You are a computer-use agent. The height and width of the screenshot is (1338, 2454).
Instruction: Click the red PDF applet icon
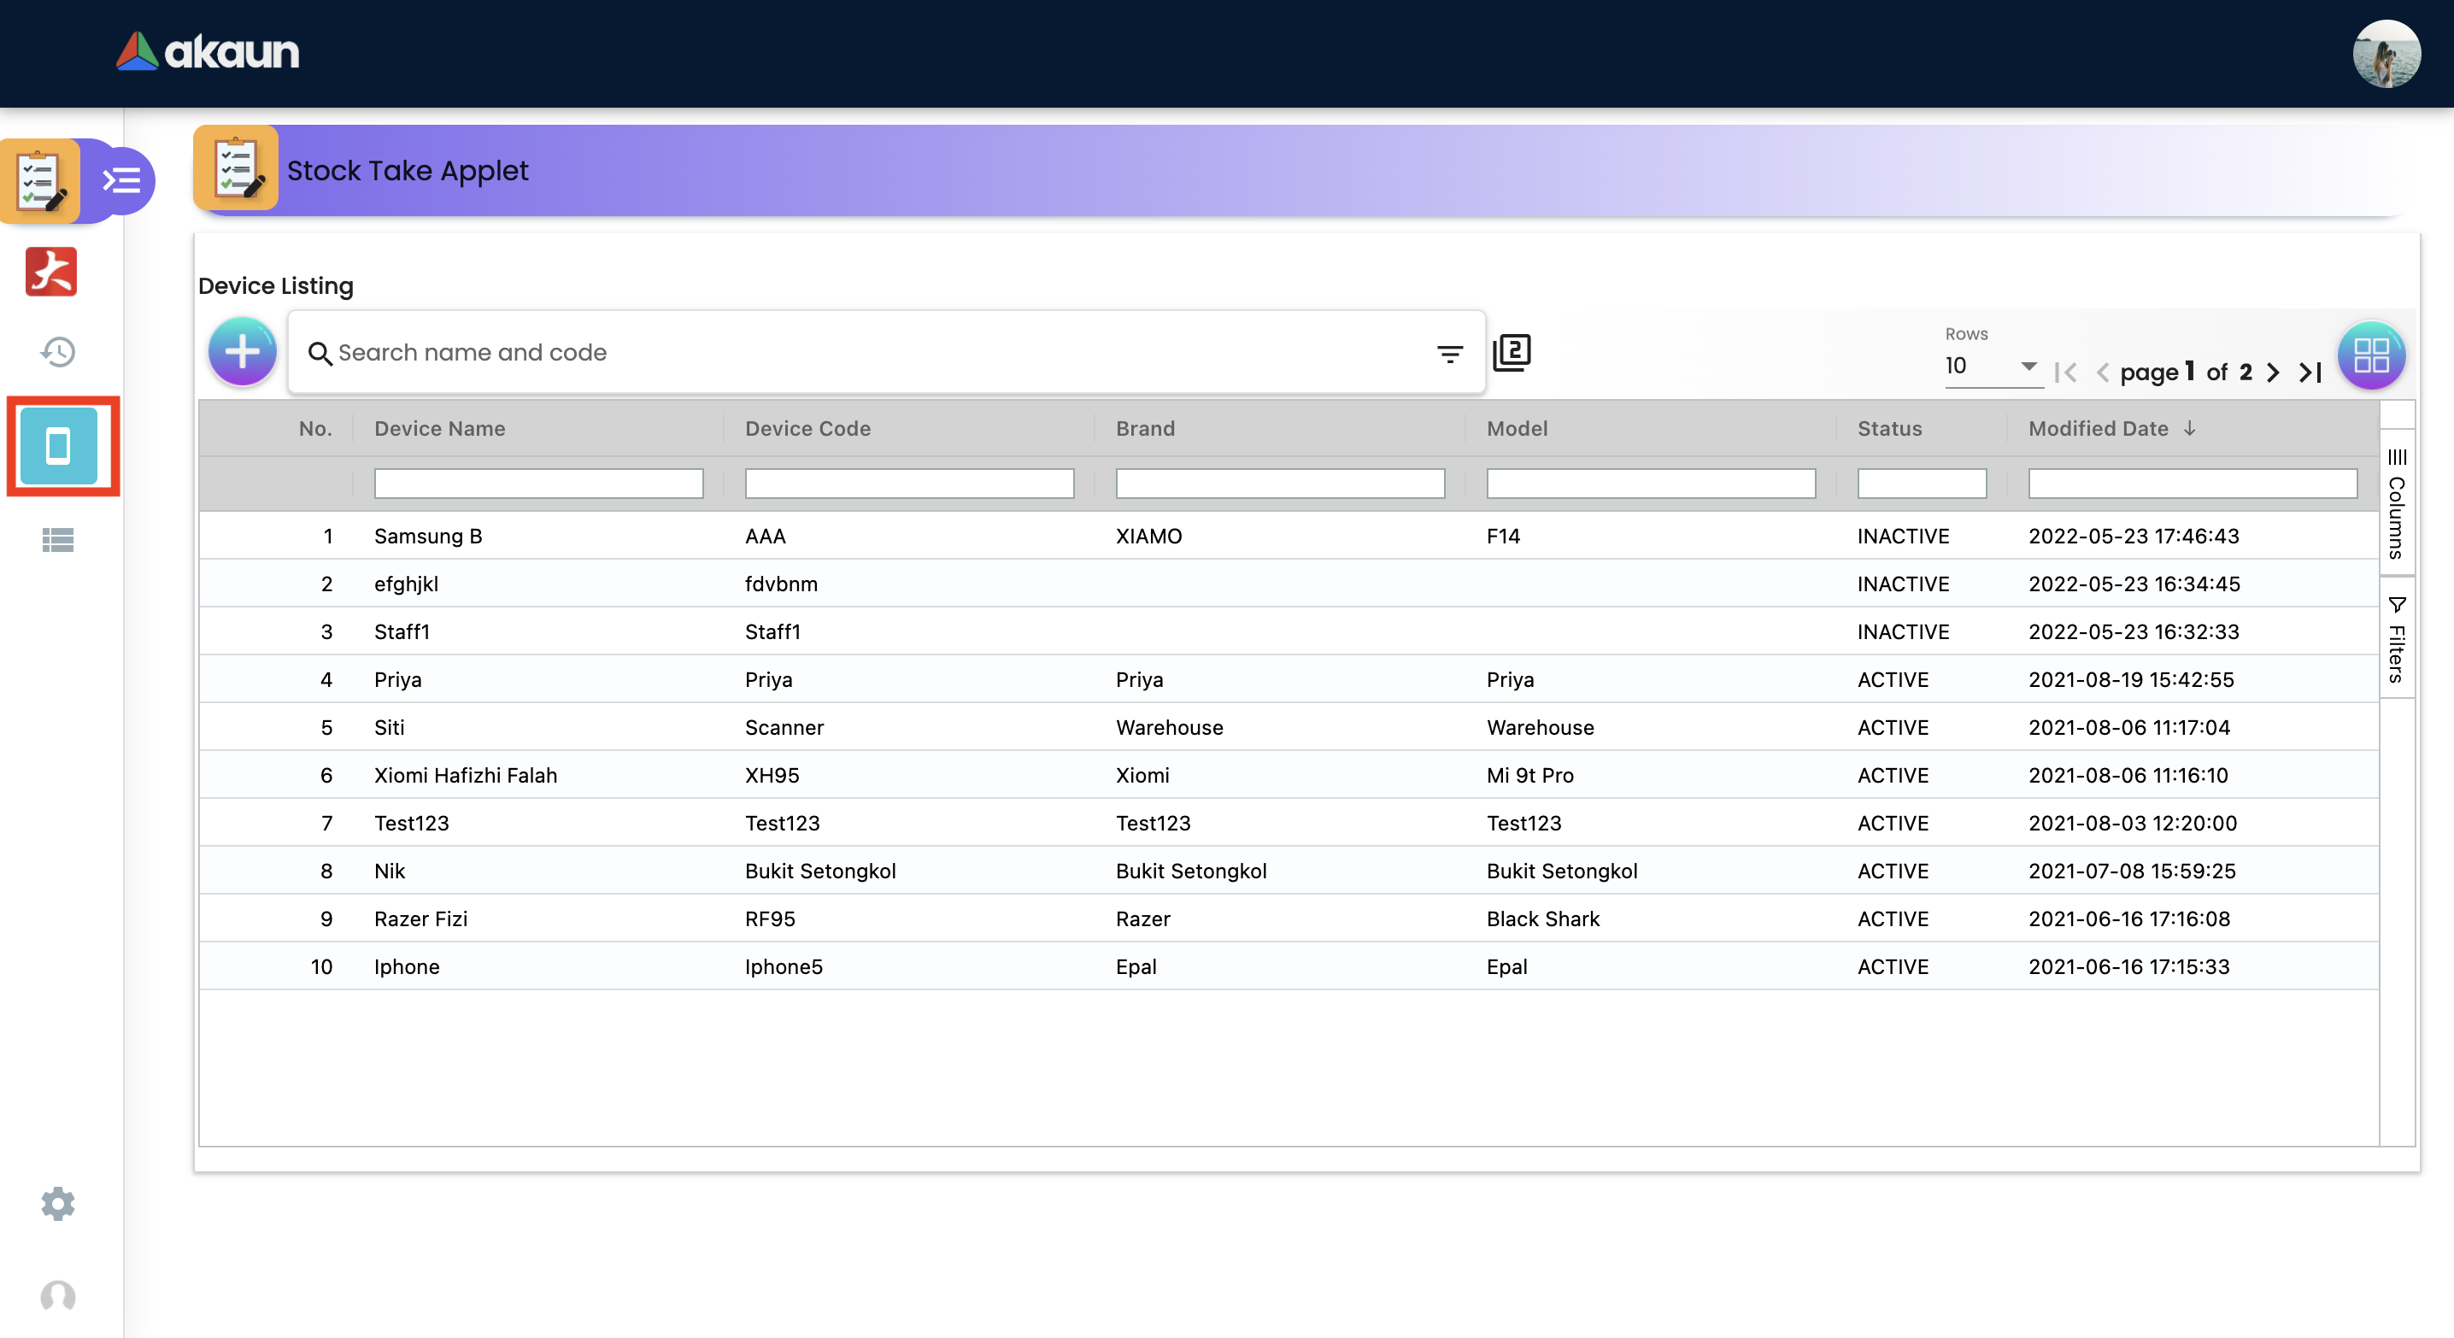tap(51, 273)
